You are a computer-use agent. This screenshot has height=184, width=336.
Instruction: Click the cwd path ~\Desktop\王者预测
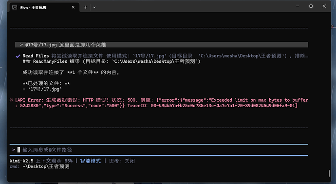(x=46, y=166)
